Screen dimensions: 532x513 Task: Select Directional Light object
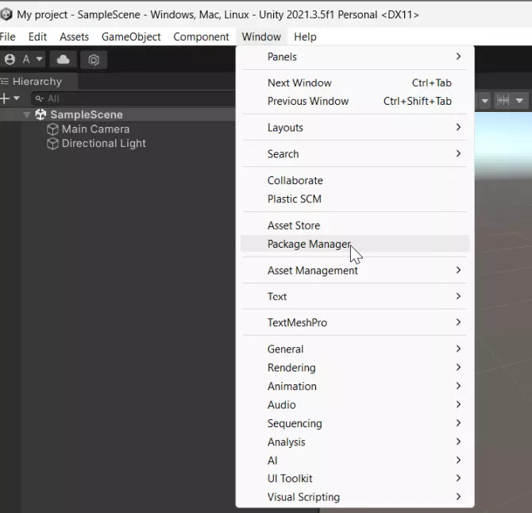click(x=104, y=144)
